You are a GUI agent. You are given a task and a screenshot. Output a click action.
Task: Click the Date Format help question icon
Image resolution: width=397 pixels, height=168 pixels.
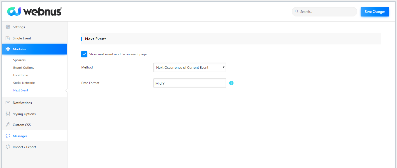(231, 83)
